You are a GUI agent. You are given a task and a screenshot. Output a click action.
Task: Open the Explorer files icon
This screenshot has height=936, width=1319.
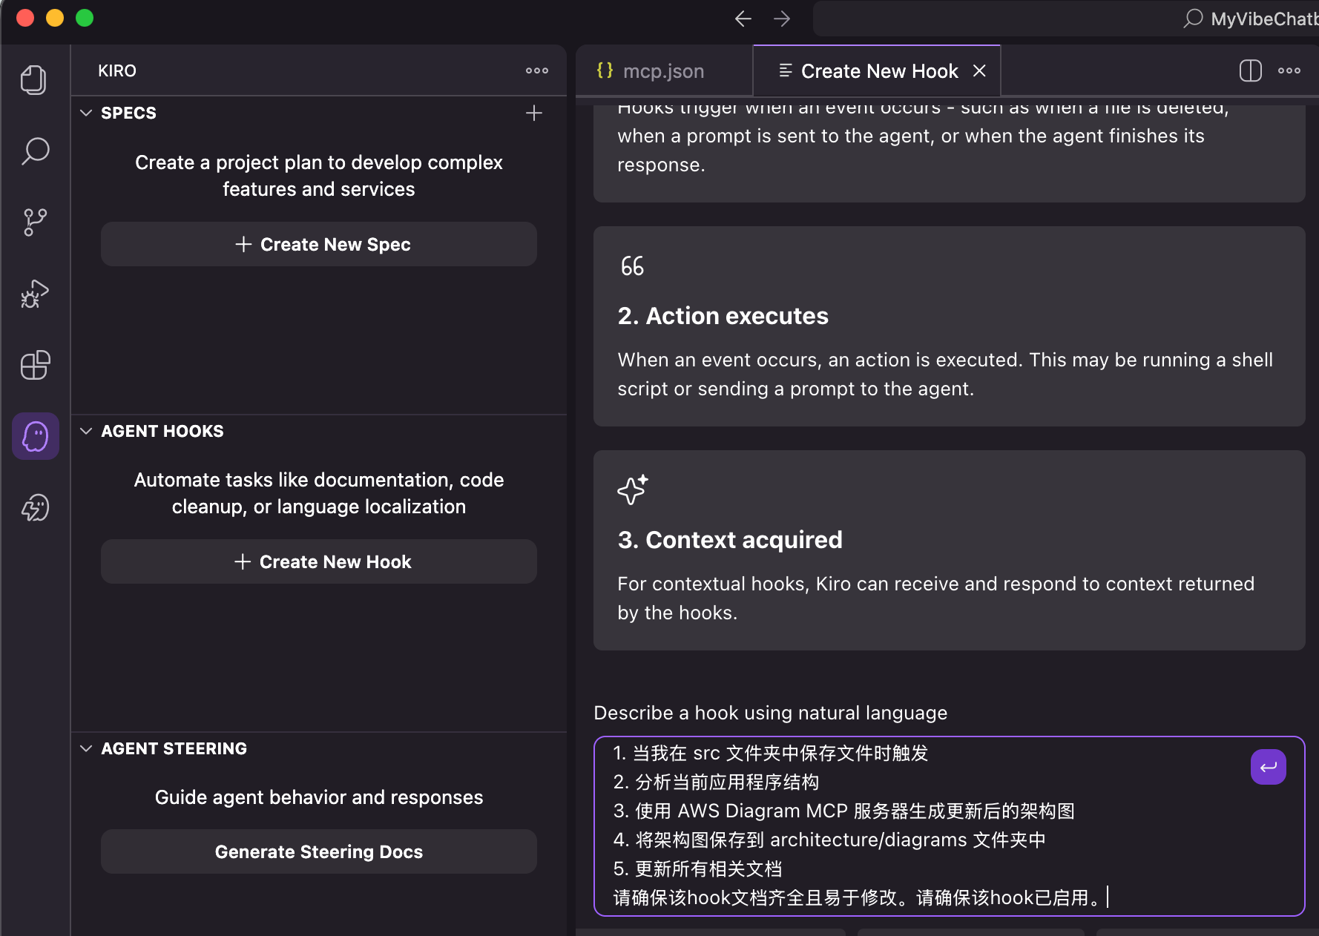[34, 80]
